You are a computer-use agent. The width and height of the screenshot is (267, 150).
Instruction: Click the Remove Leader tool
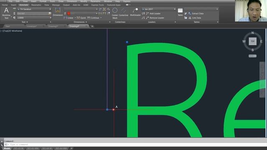click(155, 17)
